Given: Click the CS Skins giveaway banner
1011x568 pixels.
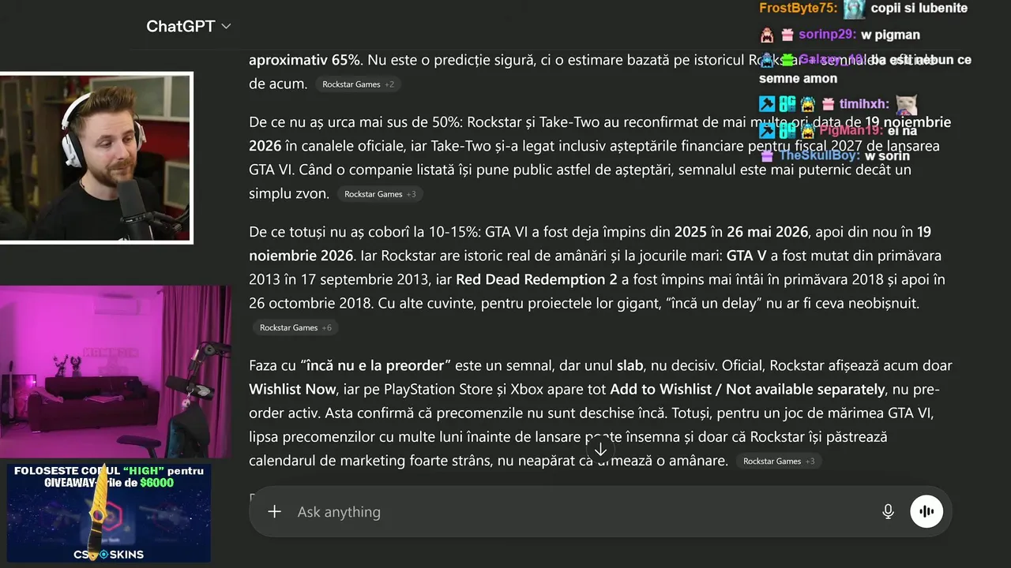Looking at the screenshot, I should click(x=109, y=512).
